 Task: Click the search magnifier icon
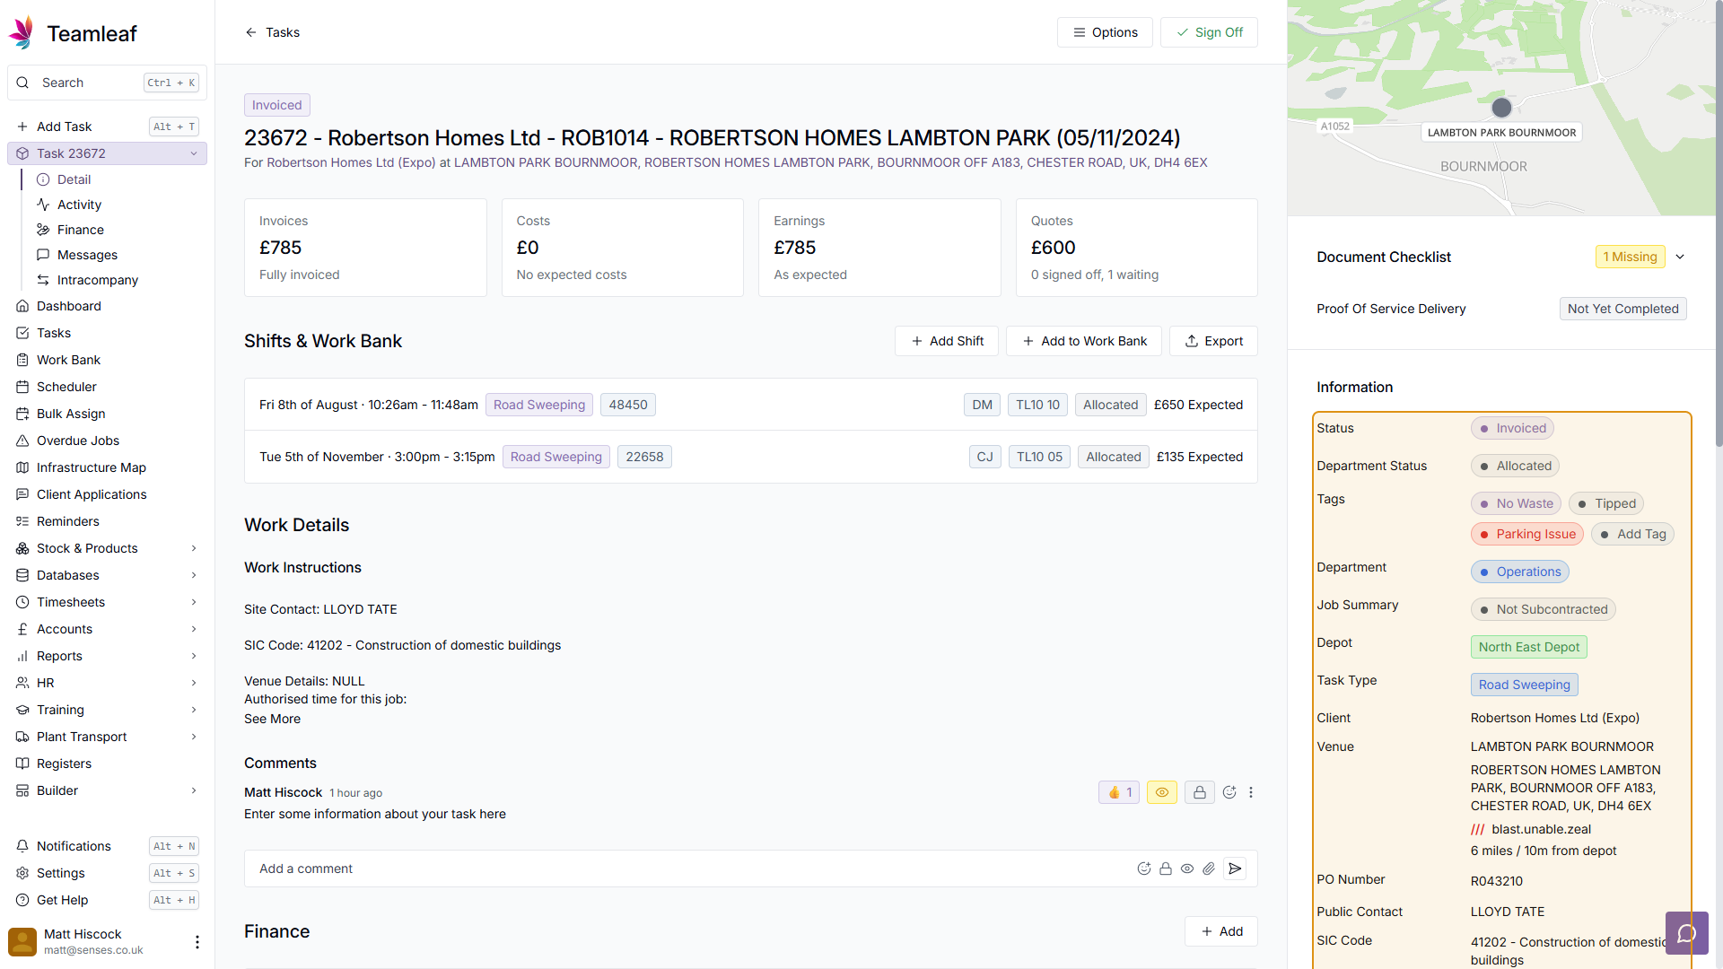[x=23, y=83]
